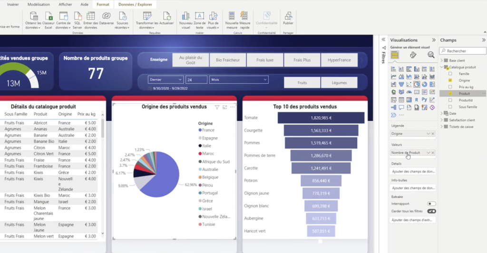Click Publier in the ribbon
487x253 pixels.
pos(288,19)
